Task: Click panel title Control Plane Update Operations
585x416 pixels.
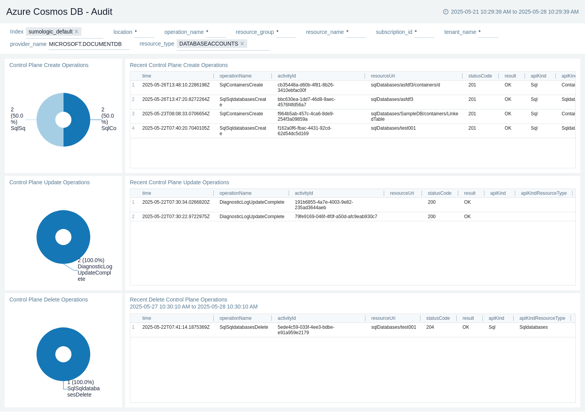Action: [50, 182]
